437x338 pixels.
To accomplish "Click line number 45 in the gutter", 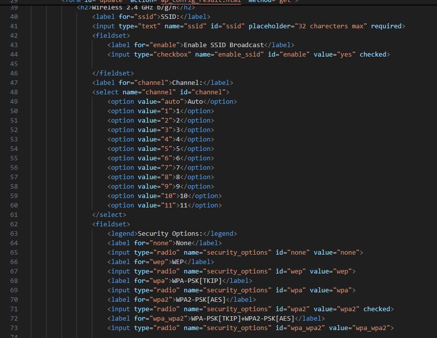I will click(14, 64).
